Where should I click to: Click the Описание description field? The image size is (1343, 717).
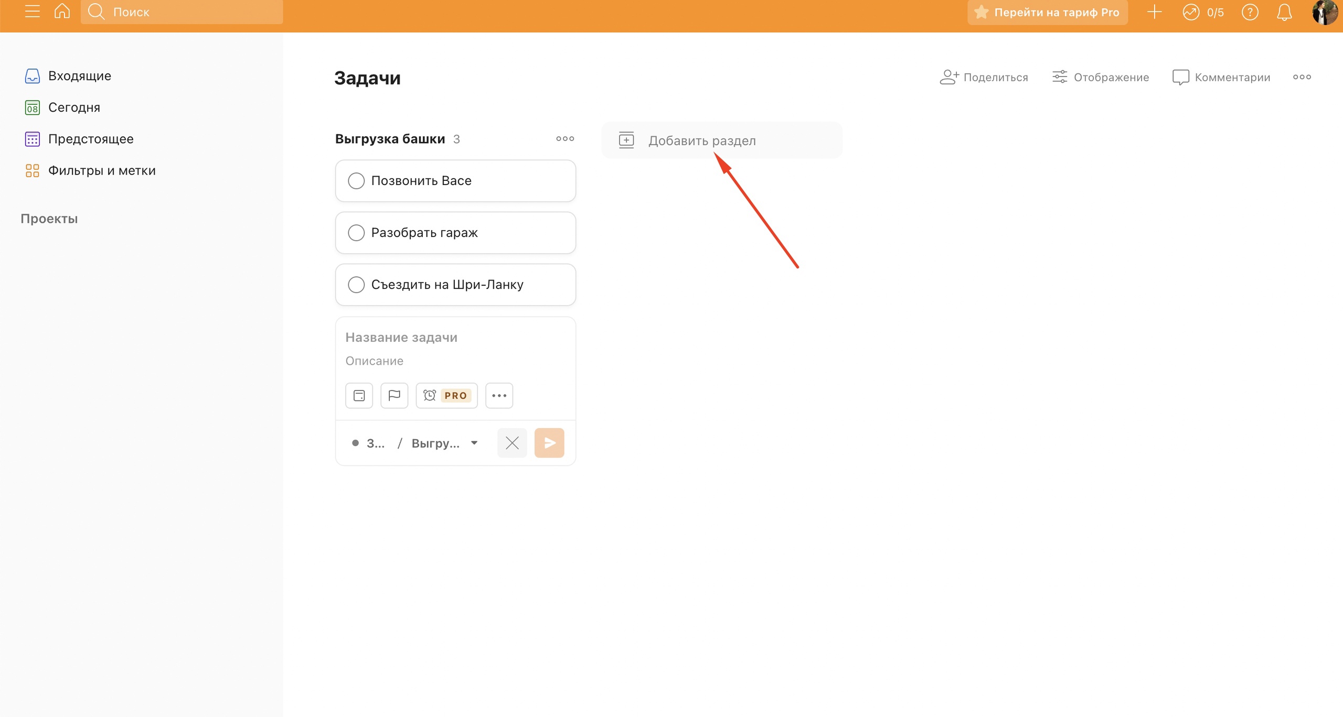[455, 361]
